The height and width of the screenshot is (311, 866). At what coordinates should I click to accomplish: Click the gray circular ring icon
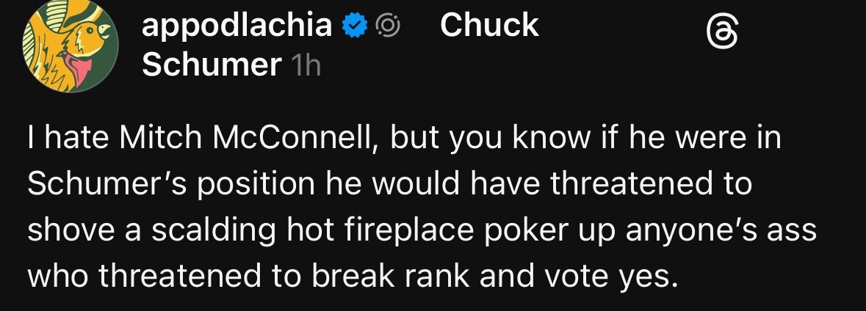(388, 27)
